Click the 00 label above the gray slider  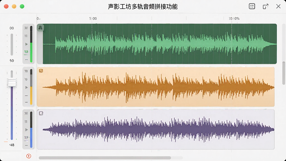tap(12, 28)
